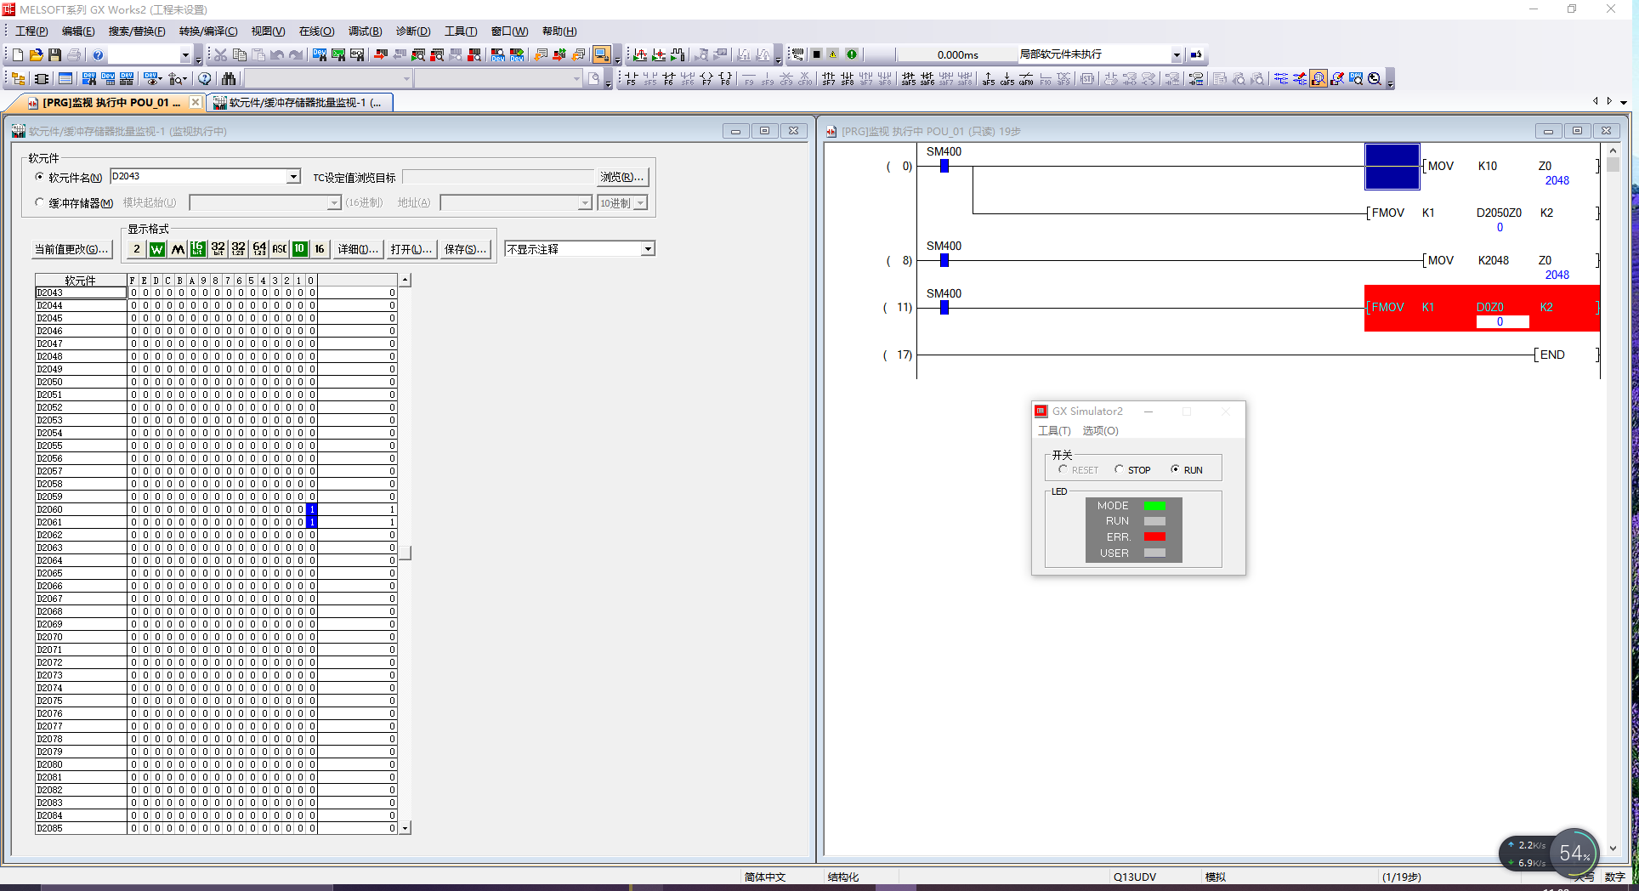Click the Open project folder icon
1639x891 pixels.
(x=36, y=55)
